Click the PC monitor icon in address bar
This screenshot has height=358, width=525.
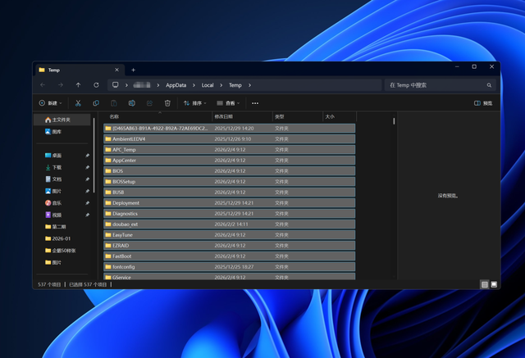[115, 85]
